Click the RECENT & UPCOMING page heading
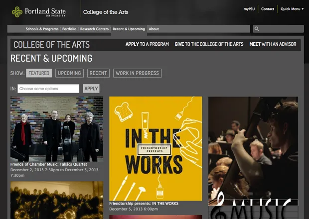Screen dimensions: 309x219 (51, 58)
